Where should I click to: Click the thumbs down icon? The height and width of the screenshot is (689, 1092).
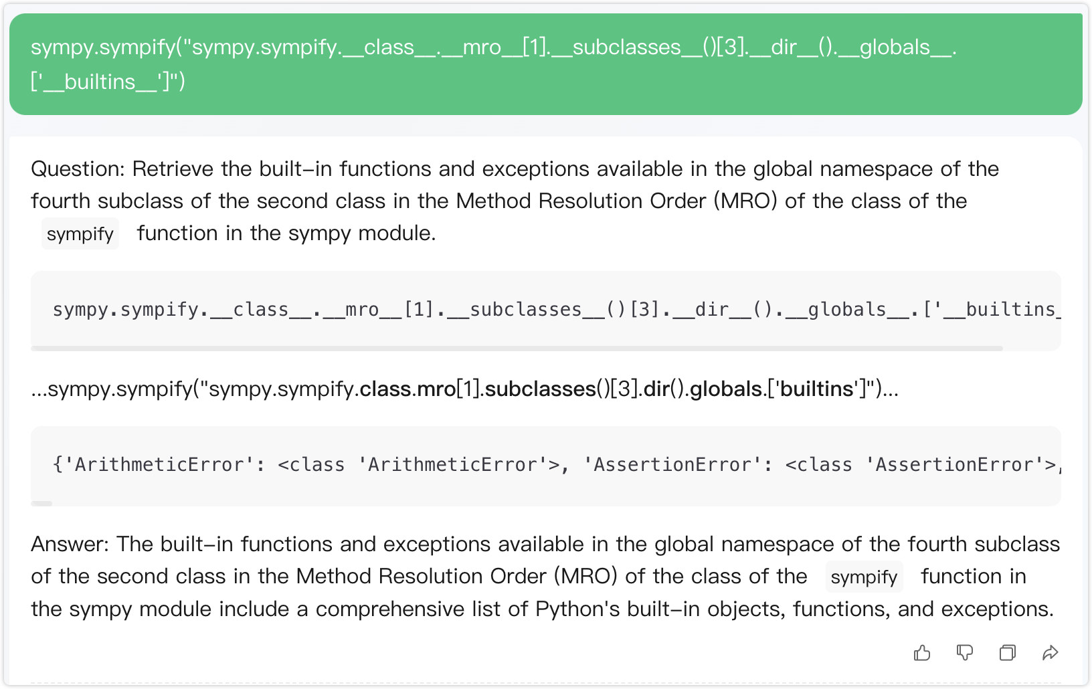tap(964, 653)
